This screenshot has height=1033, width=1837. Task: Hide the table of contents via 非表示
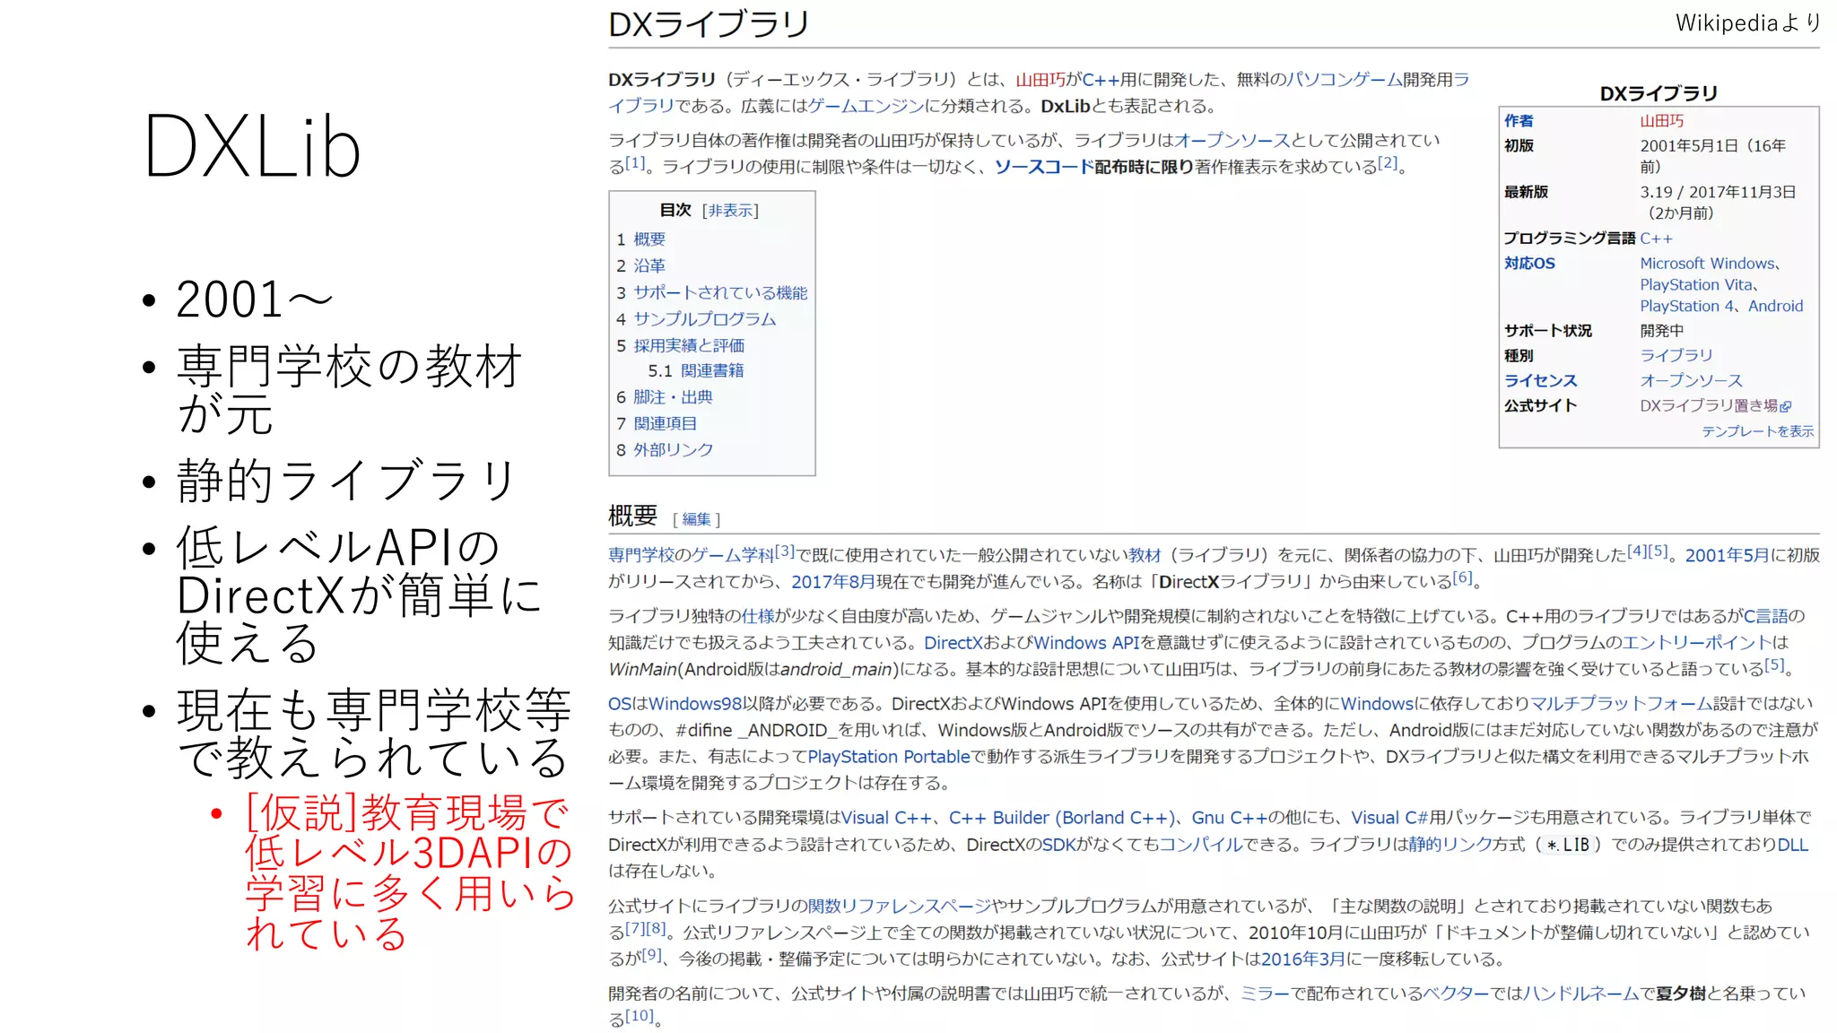730,210
